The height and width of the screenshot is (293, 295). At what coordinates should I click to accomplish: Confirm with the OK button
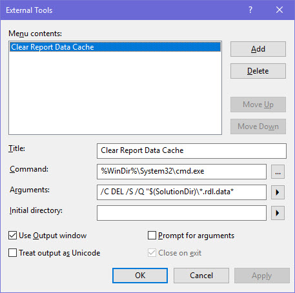(140, 276)
